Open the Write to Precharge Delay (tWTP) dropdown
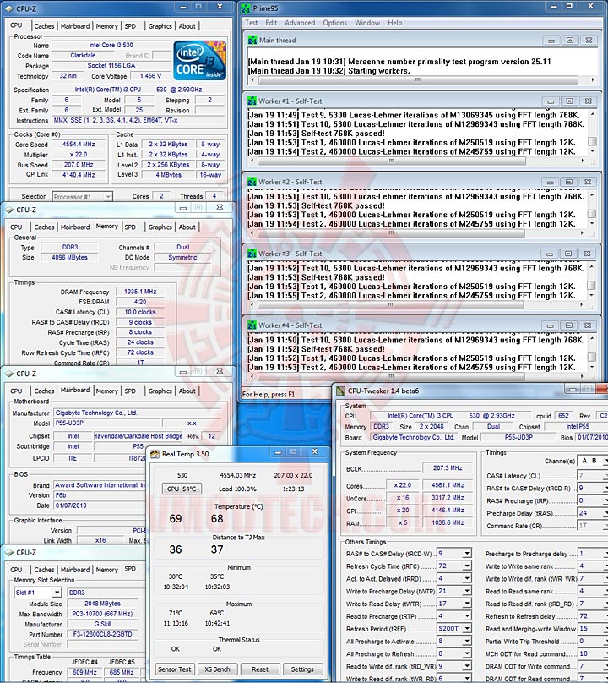The width and height of the screenshot is (608, 683). 466,591
